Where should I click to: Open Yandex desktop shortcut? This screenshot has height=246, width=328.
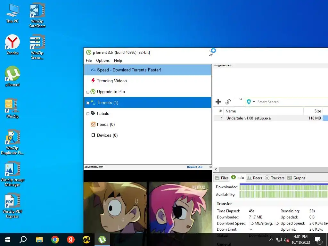click(x=12, y=45)
